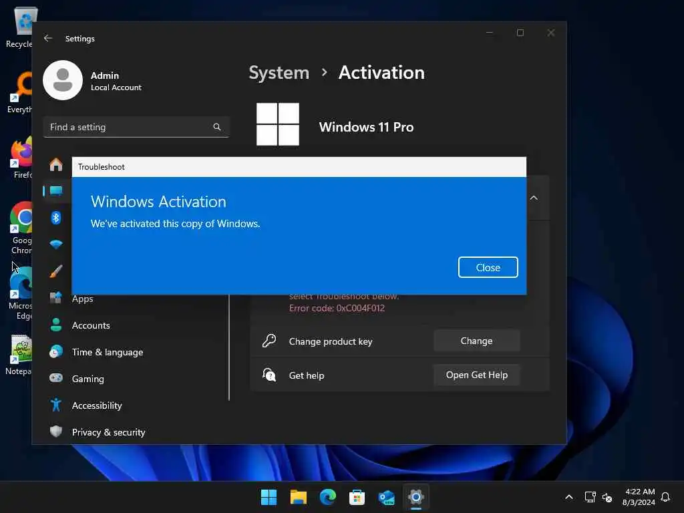This screenshot has height=513, width=684.
Task: Open Gaming settings
Action: tap(88, 379)
